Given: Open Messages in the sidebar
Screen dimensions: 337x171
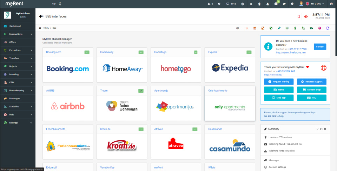Looking at the screenshot, I should coord(18,99).
